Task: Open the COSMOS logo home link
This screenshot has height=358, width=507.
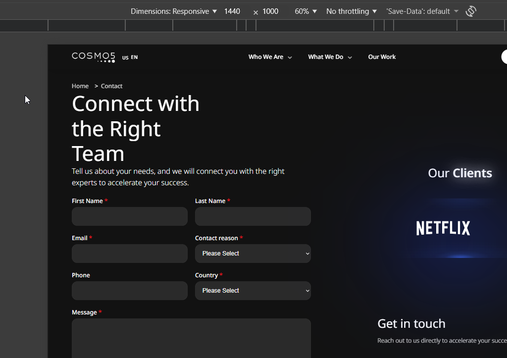Action: click(94, 57)
